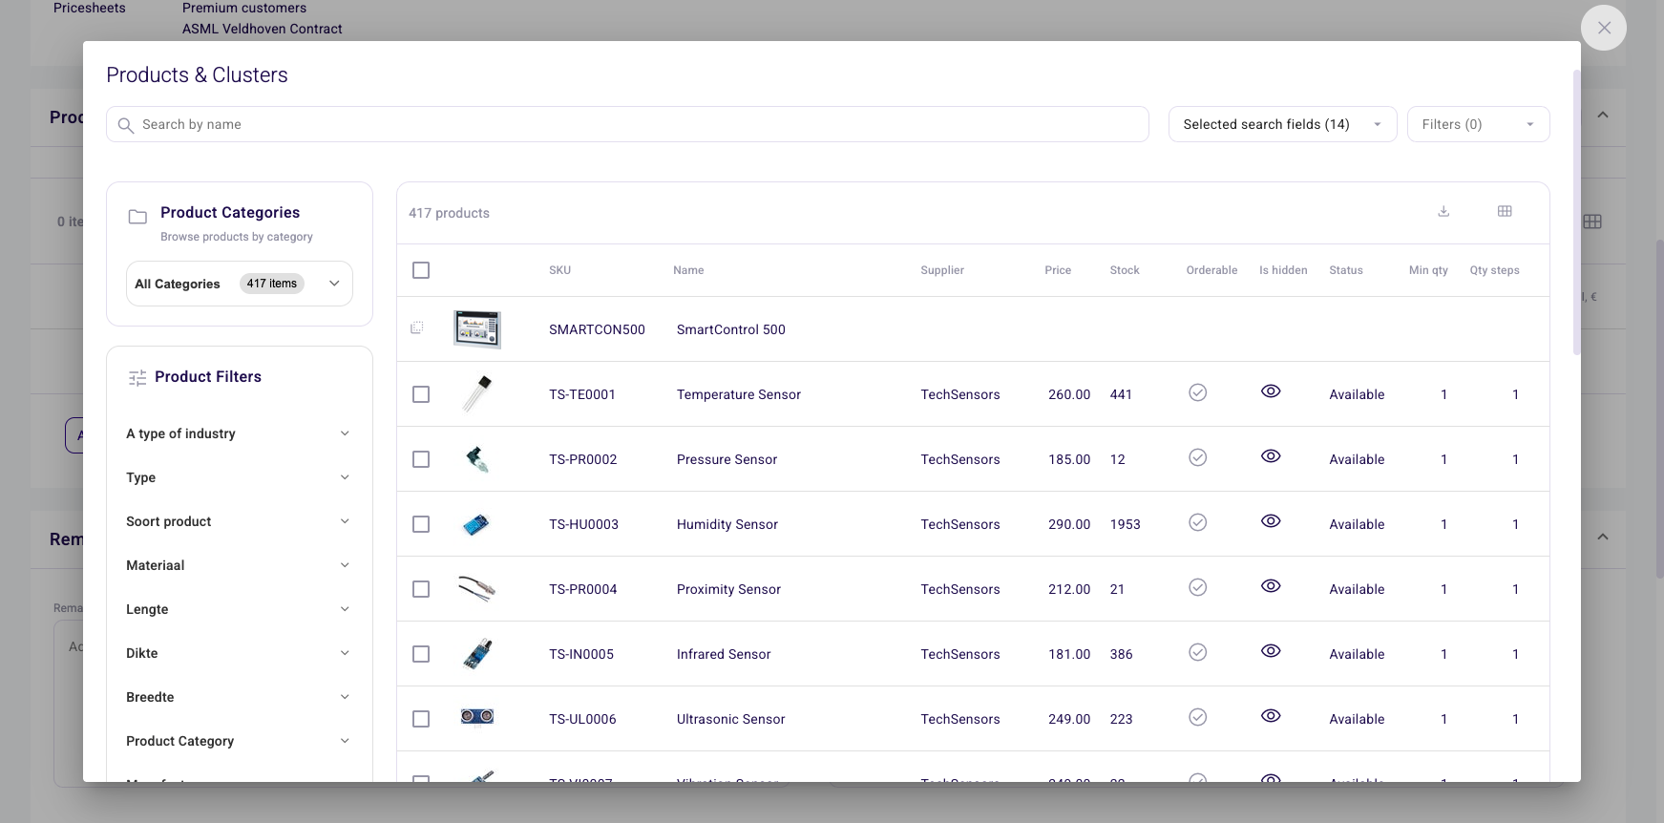Sort by the Name column header
The width and height of the screenshot is (1664, 823).
coord(688,270)
